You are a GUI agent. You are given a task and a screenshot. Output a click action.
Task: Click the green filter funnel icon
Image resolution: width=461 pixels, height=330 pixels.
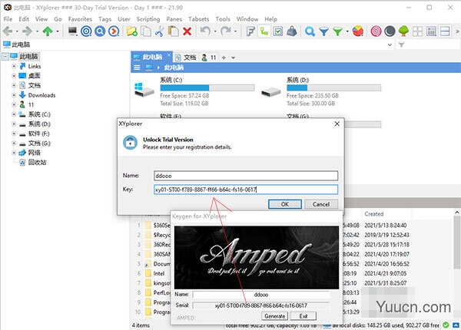(x=337, y=31)
